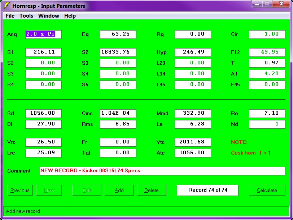Image resolution: width=293 pixels, height=220 pixels.
Task: Click the Edit button
Action: point(87,190)
